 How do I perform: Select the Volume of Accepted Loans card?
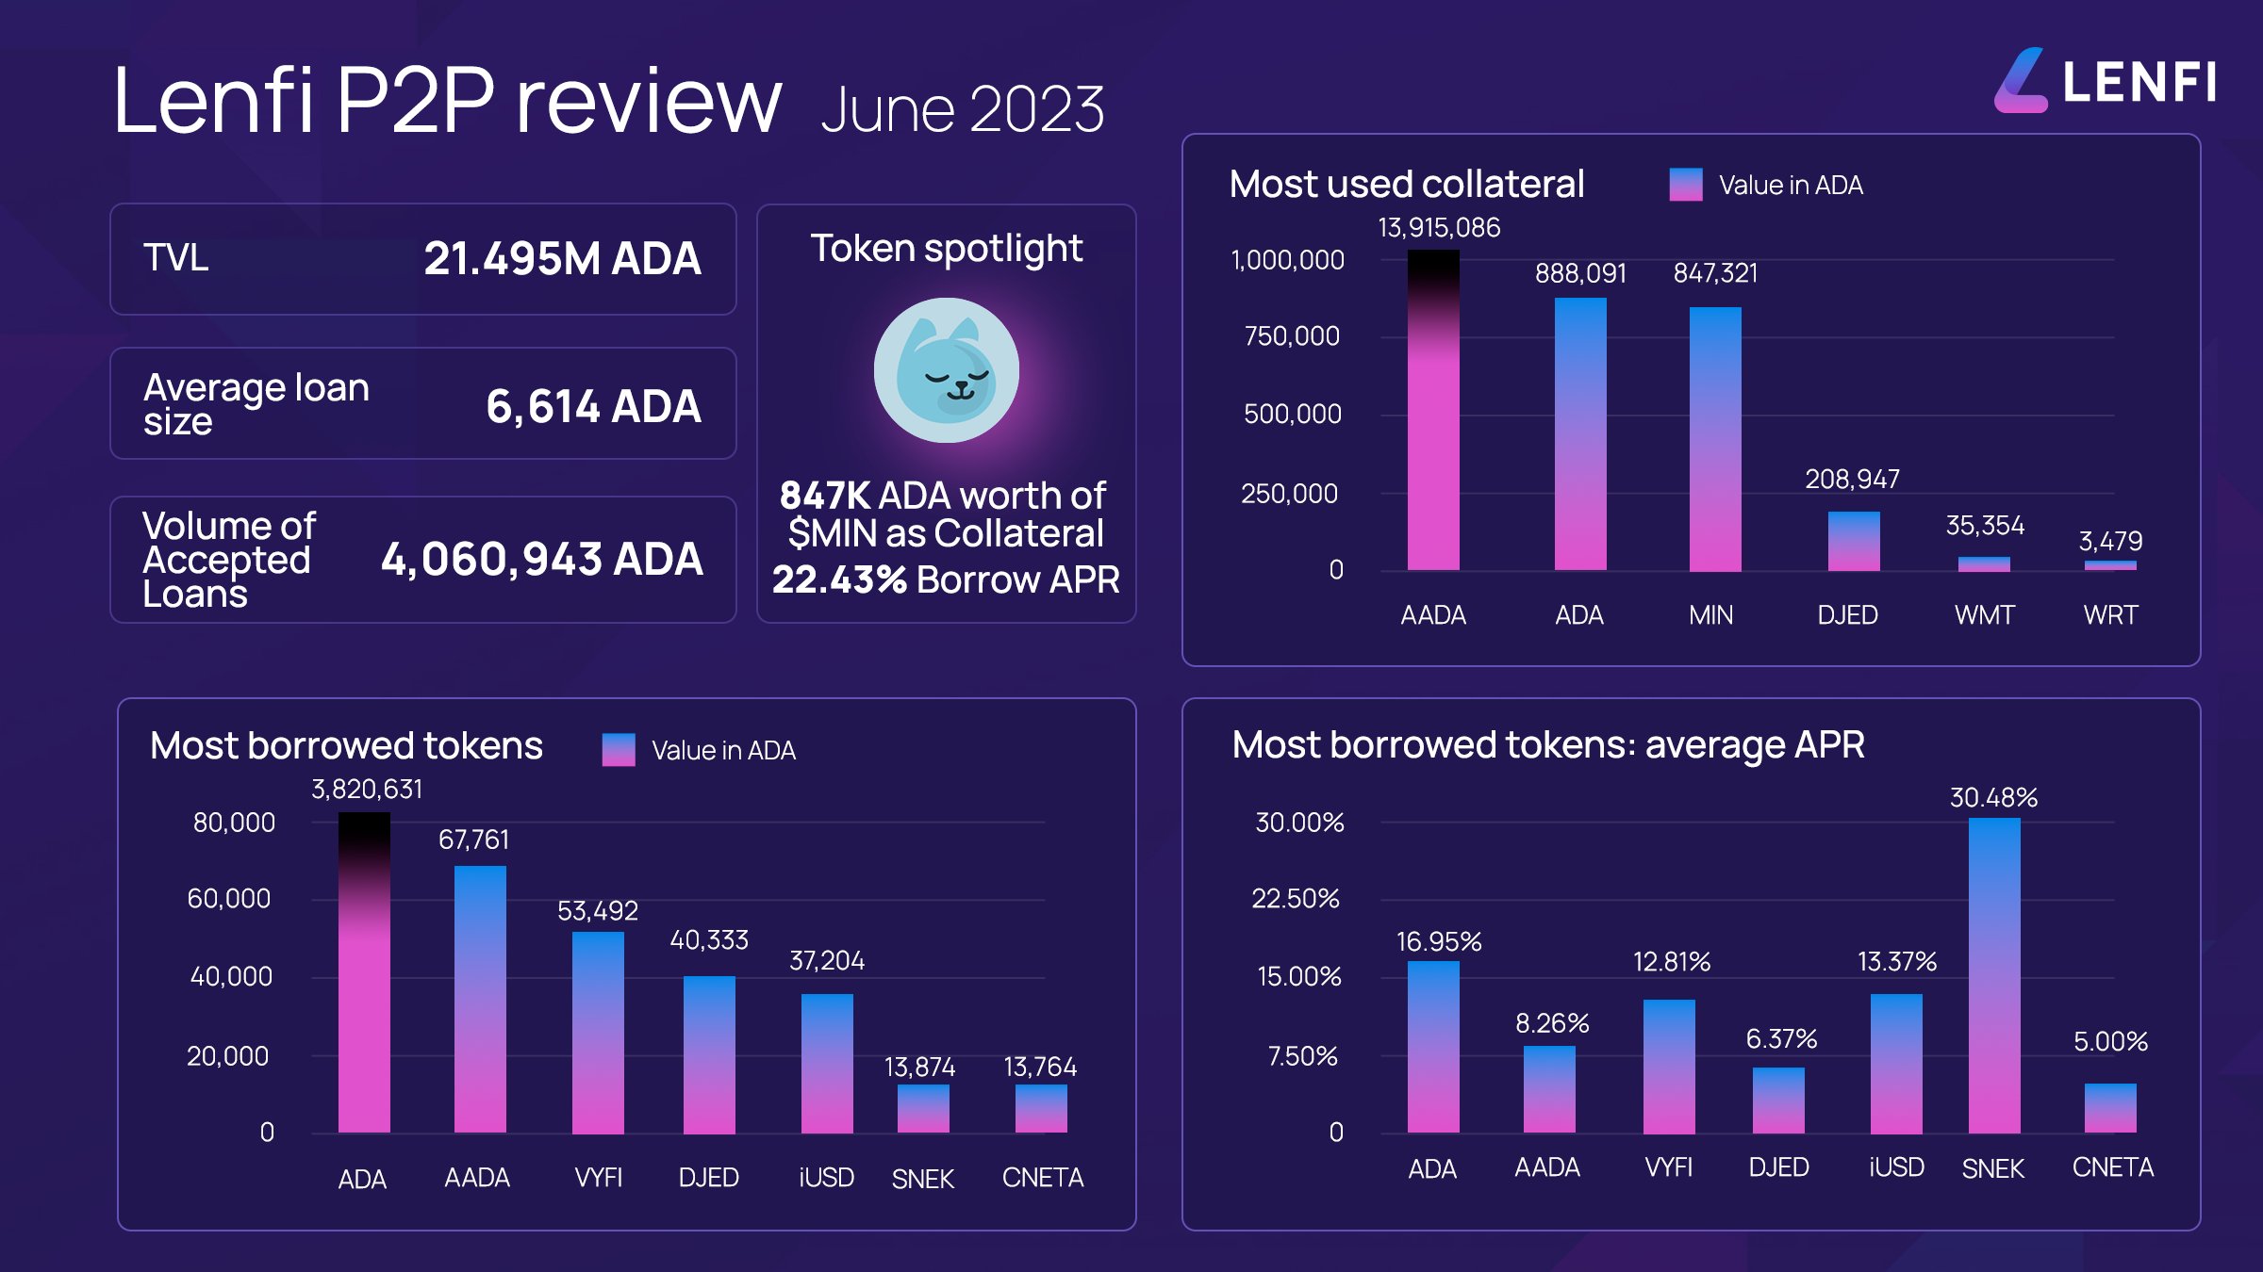point(423,560)
